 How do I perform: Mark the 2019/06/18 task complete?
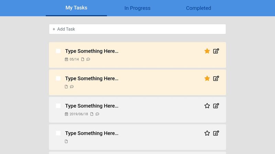[58, 106]
